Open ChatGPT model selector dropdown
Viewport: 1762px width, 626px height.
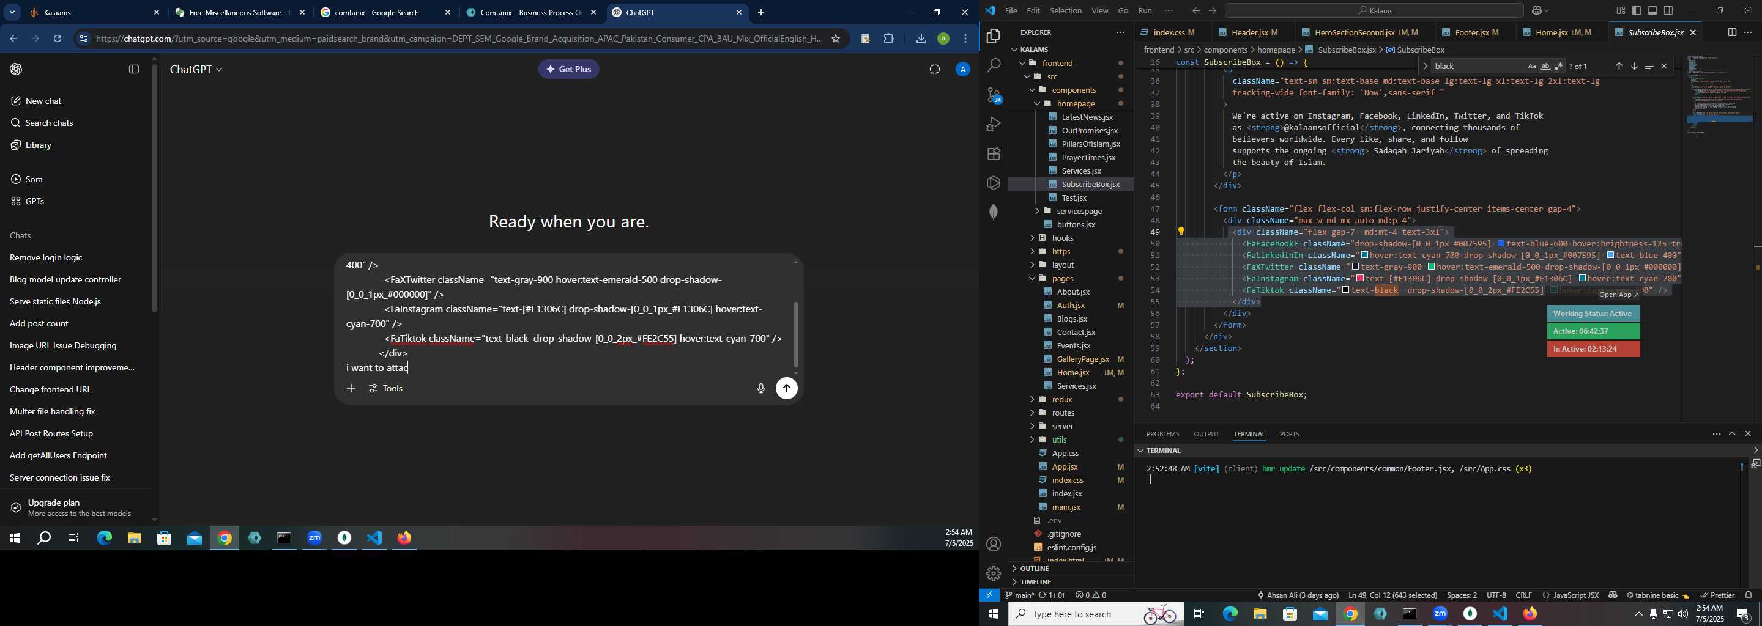(x=196, y=70)
